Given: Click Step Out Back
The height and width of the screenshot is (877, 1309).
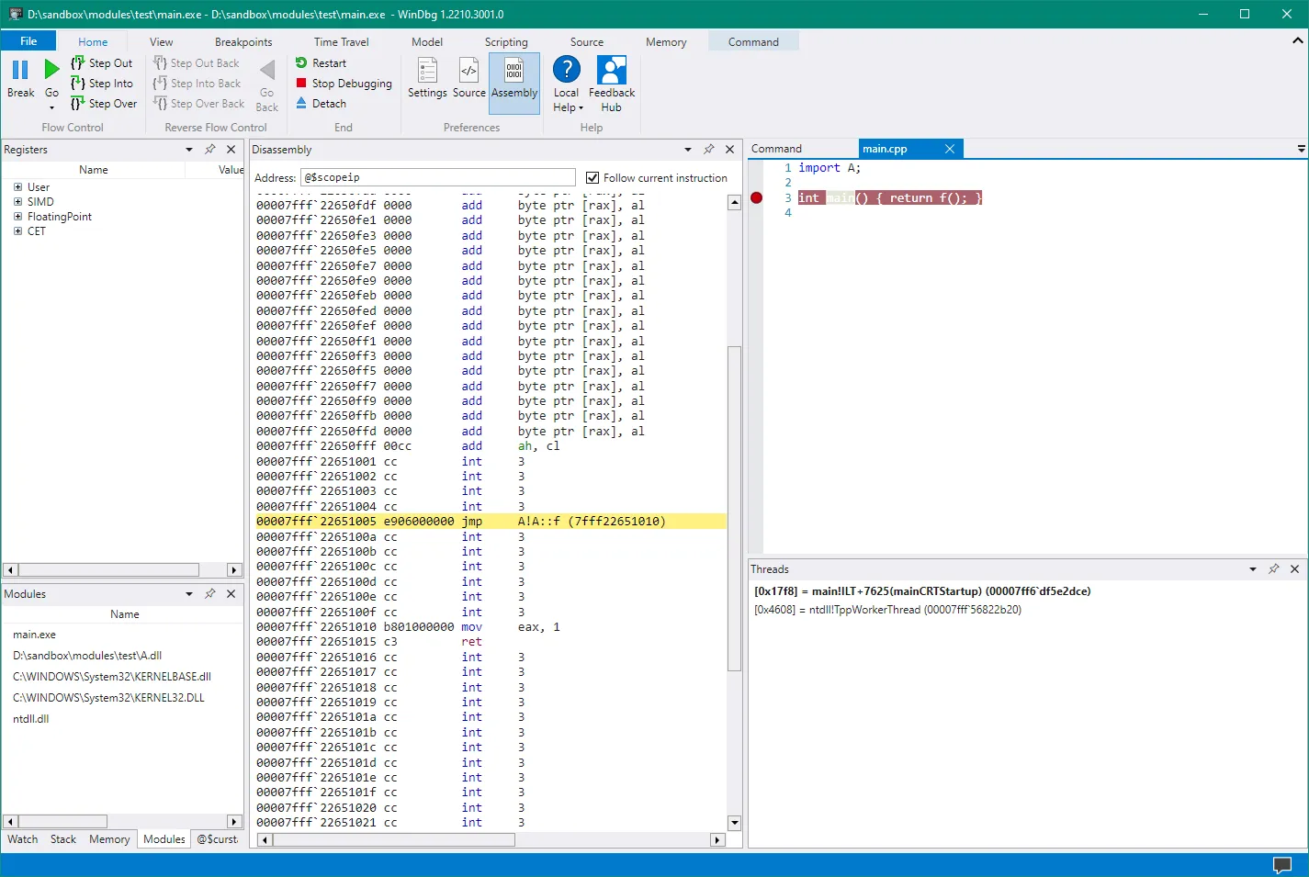Looking at the screenshot, I should (x=197, y=63).
